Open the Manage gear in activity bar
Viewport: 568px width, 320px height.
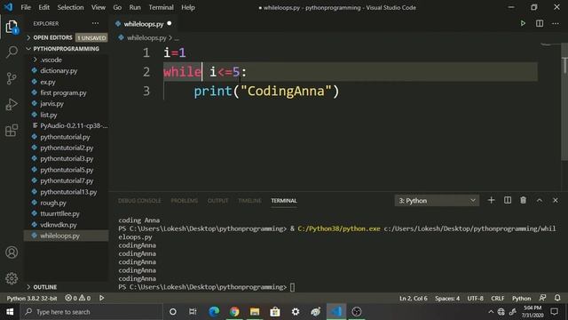[12, 278]
